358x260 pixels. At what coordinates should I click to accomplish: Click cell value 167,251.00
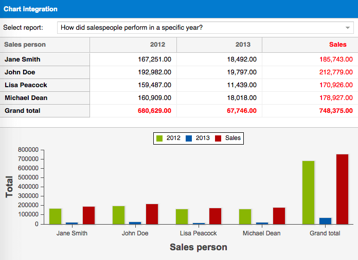(x=155, y=59)
